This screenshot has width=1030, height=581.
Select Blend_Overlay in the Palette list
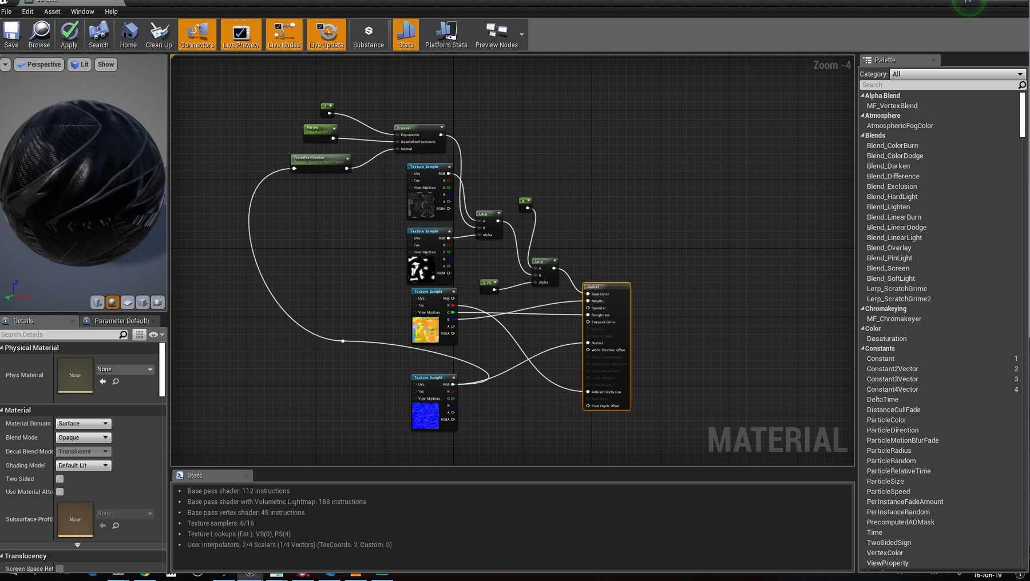click(x=889, y=248)
